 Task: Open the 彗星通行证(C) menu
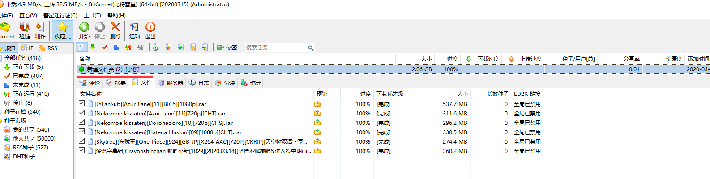(60, 16)
